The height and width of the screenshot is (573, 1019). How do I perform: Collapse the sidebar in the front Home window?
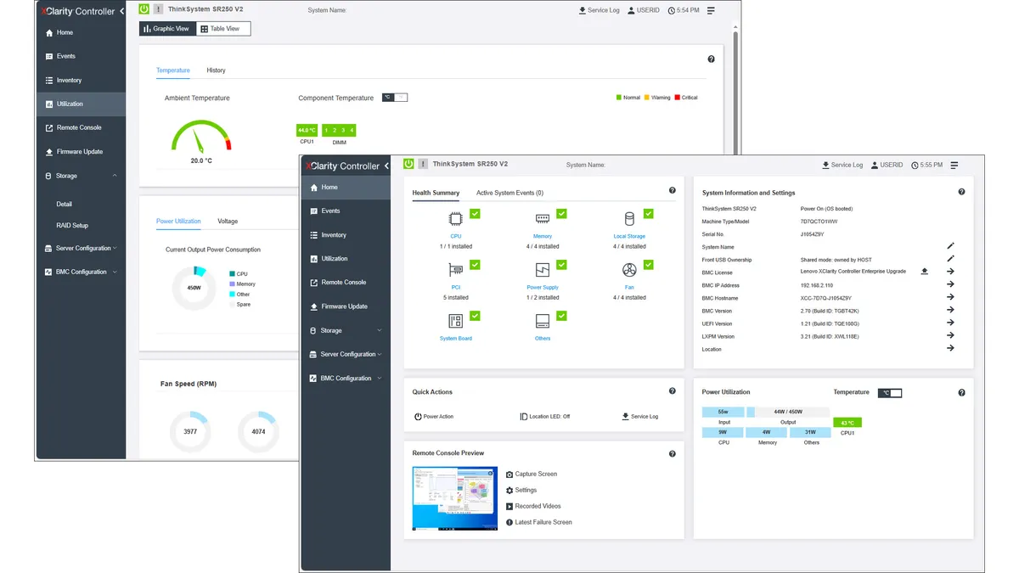tap(386, 166)
